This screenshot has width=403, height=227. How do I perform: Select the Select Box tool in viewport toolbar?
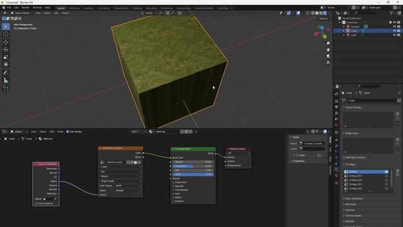pyautogui.click(x=6, y=26)
